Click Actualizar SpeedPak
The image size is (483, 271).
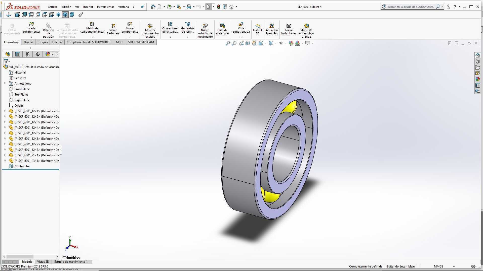271,29
